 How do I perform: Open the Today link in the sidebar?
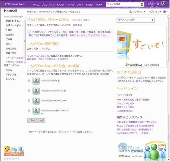(9, 70)
